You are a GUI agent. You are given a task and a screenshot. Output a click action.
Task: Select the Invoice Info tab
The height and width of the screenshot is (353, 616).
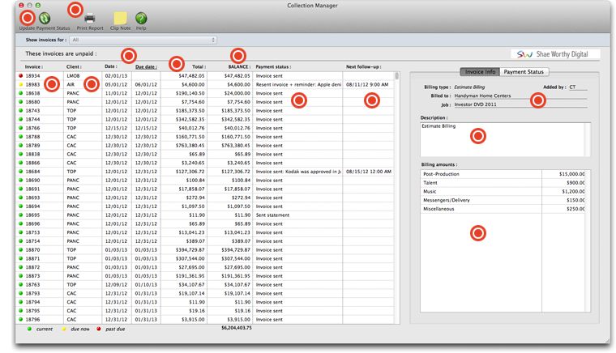[x=480, y=72]
